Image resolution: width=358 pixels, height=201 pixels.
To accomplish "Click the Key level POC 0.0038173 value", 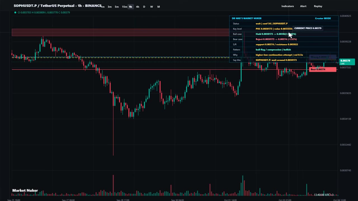I will tap(274, 29).
